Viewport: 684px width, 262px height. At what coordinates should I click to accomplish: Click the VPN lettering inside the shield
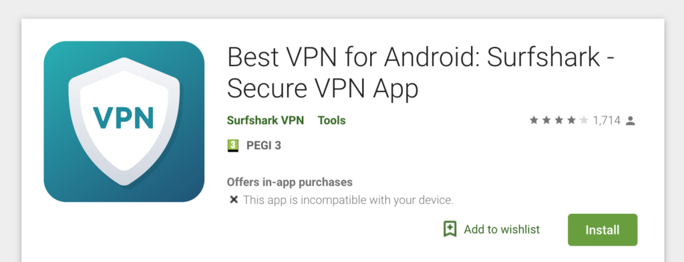point(124,118)
